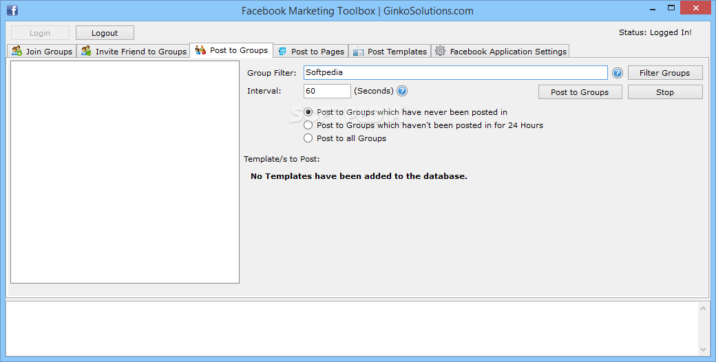Click the help icon beside Group Filter
716x362 pixels.
[618, 73]
